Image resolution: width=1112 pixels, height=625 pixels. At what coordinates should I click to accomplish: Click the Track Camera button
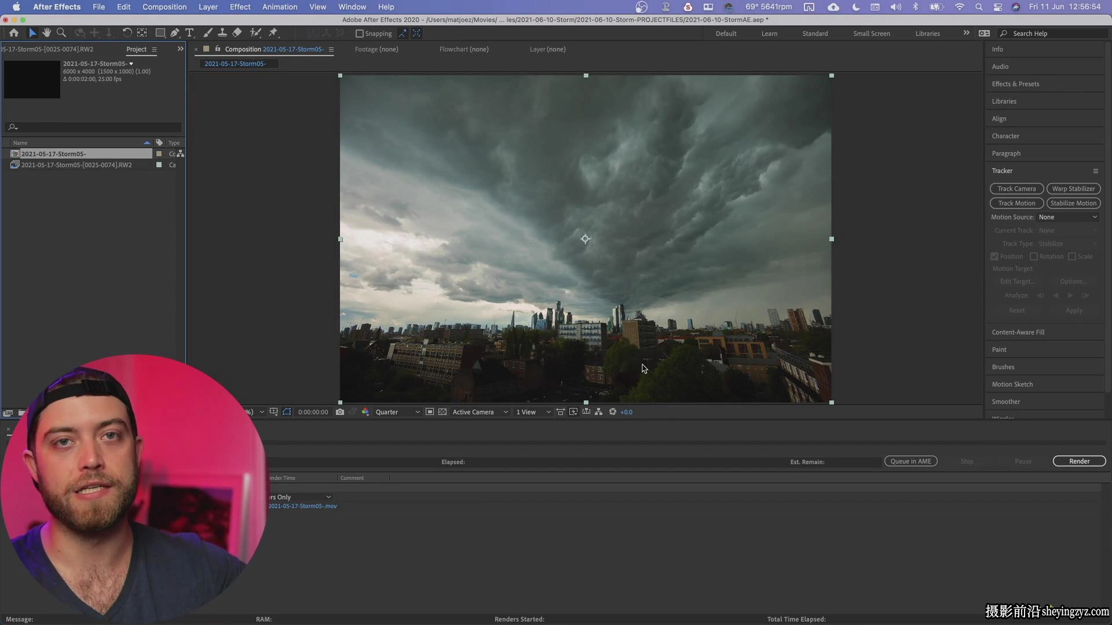point(1016,189)
